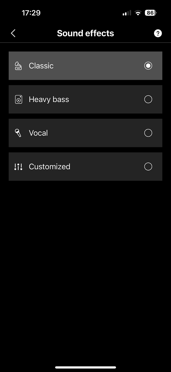171x372 pixels.
Task: Tap the home indicator bar at bottom
Action: [x=86, y=367]
